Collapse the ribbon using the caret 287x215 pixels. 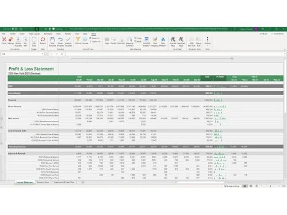pos(285,49)
